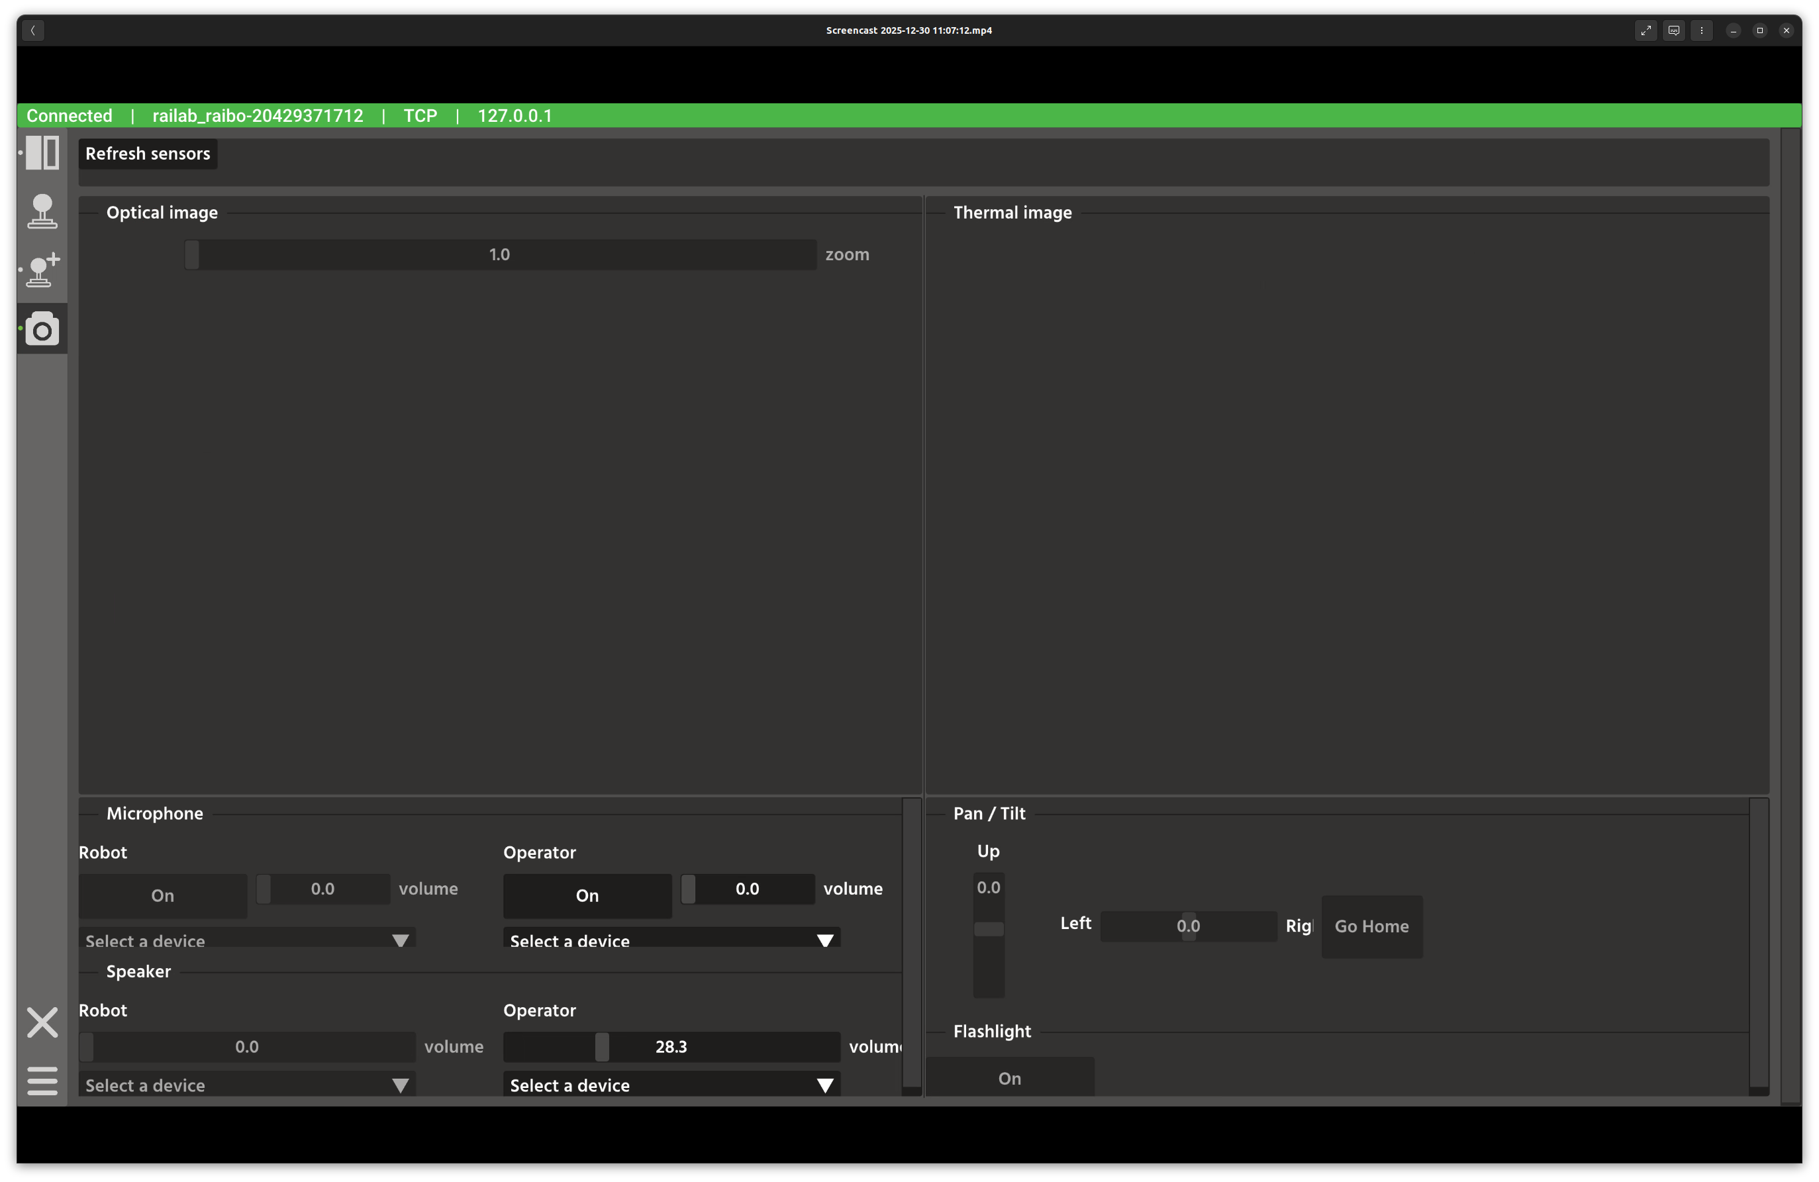The width and height of the screenshot is (1819, 1182).
Task: Open the camera sensors view icon
Action: click(x=42, y=328)
